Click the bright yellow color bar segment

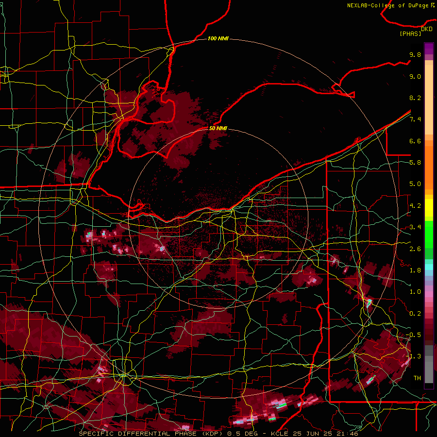(x=429, y=208)
